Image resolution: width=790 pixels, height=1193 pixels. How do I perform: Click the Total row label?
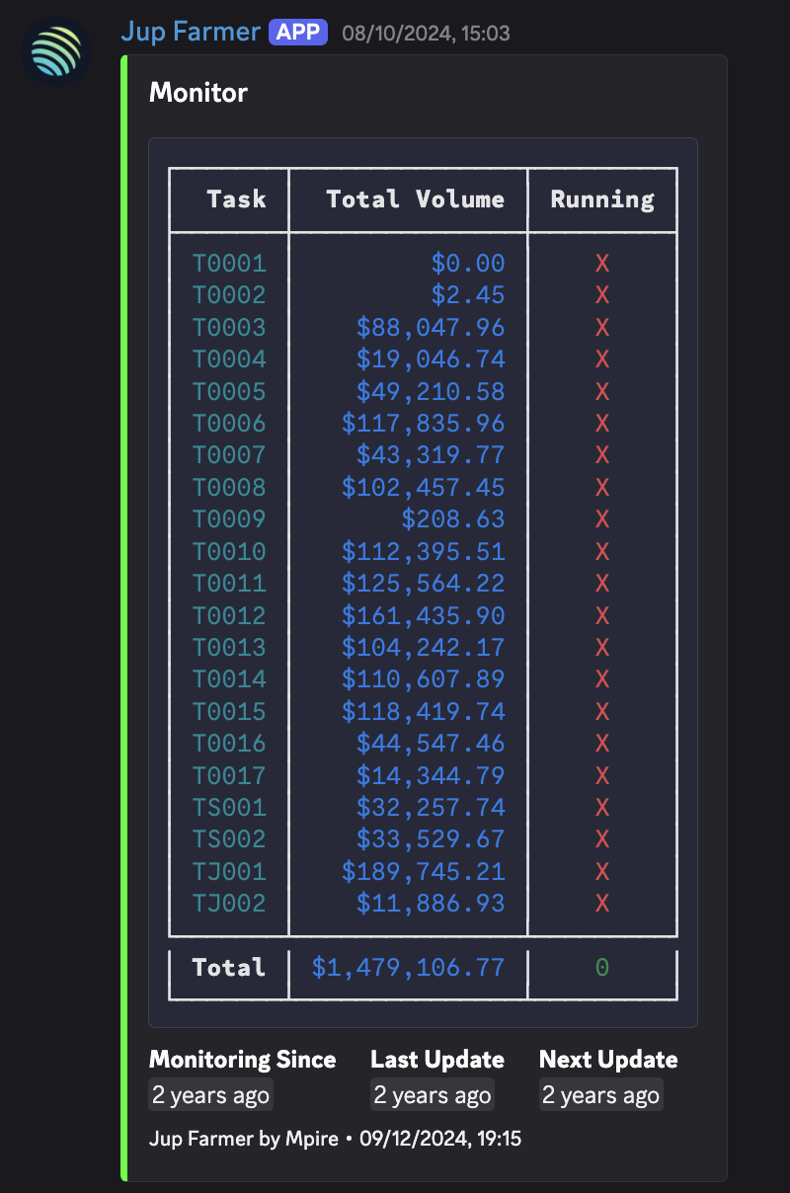click(x=229, y=967)
